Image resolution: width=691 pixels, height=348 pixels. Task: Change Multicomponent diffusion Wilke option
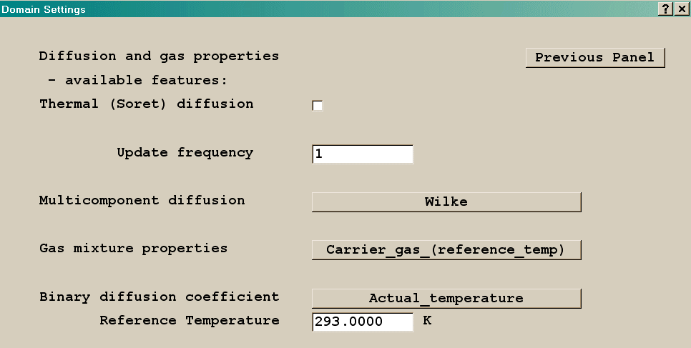click(x=446, y=202)
